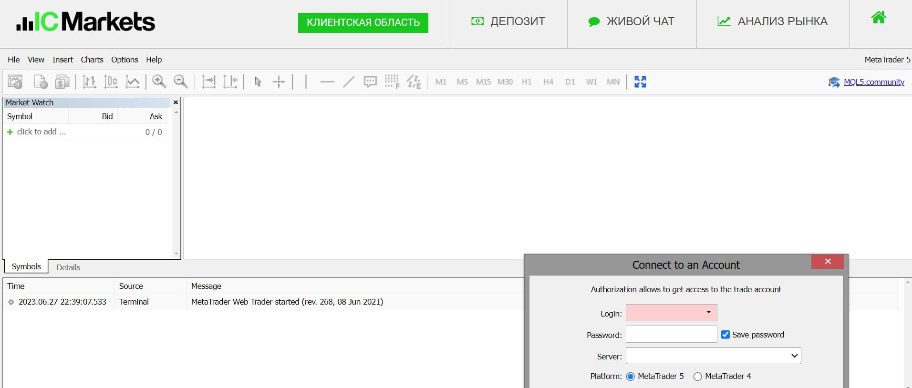Close the Market Watch panel
The image size is (912, 388).
click(176, 102)
